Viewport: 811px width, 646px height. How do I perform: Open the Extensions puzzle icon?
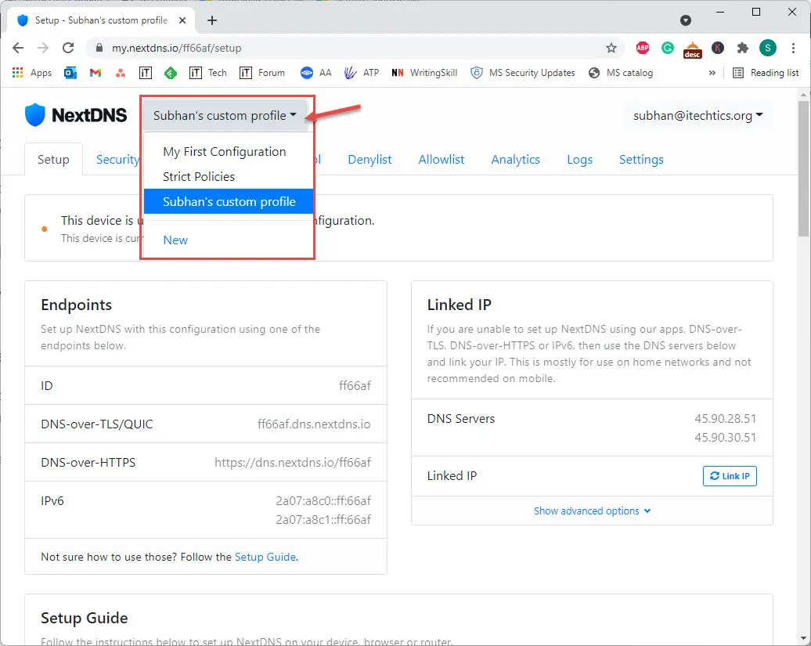pos(743,48)
